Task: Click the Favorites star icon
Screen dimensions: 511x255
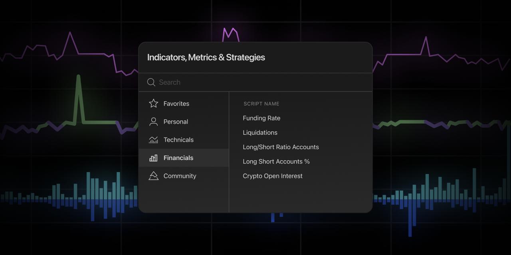Action: 153,104
